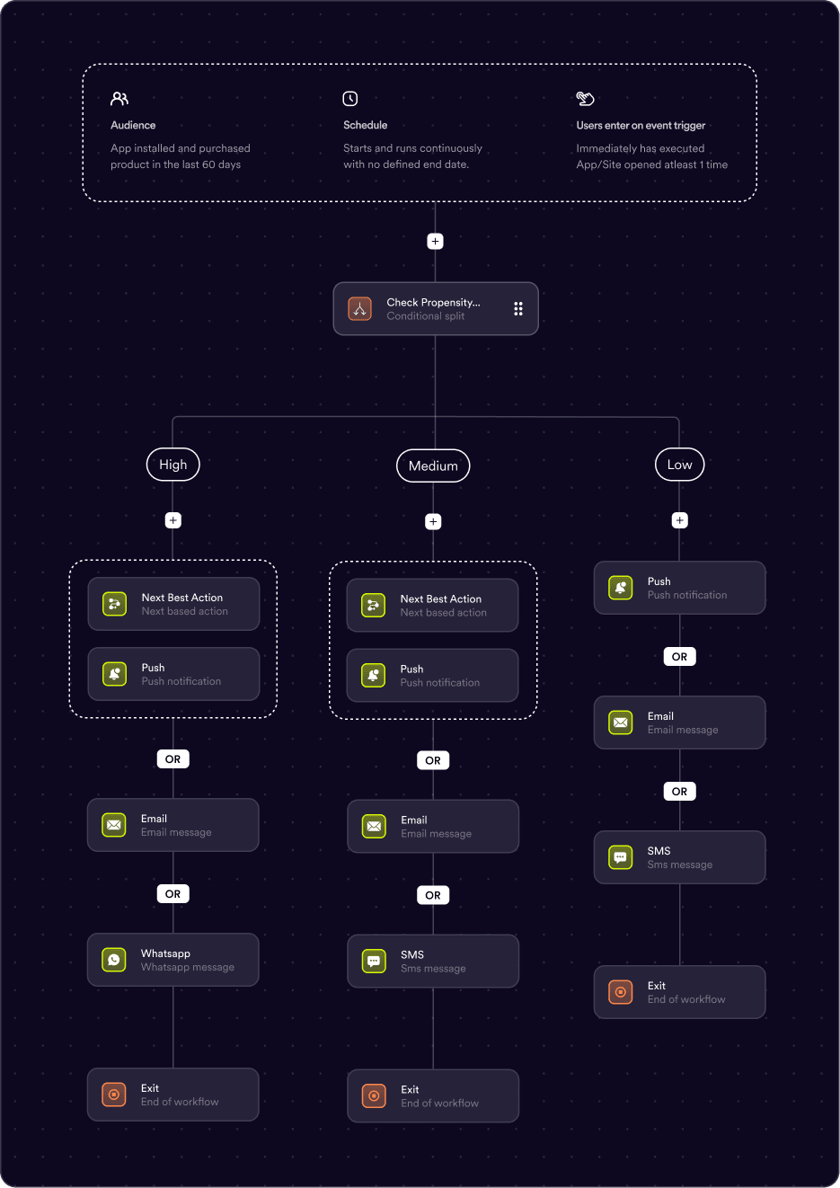Click the event trigger hand icon
Image resolution: width=840 pixels, height=1188 pixels.
585,98
